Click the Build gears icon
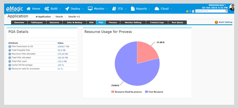Screen dimensions: 238x108 (x=47, y=9)
